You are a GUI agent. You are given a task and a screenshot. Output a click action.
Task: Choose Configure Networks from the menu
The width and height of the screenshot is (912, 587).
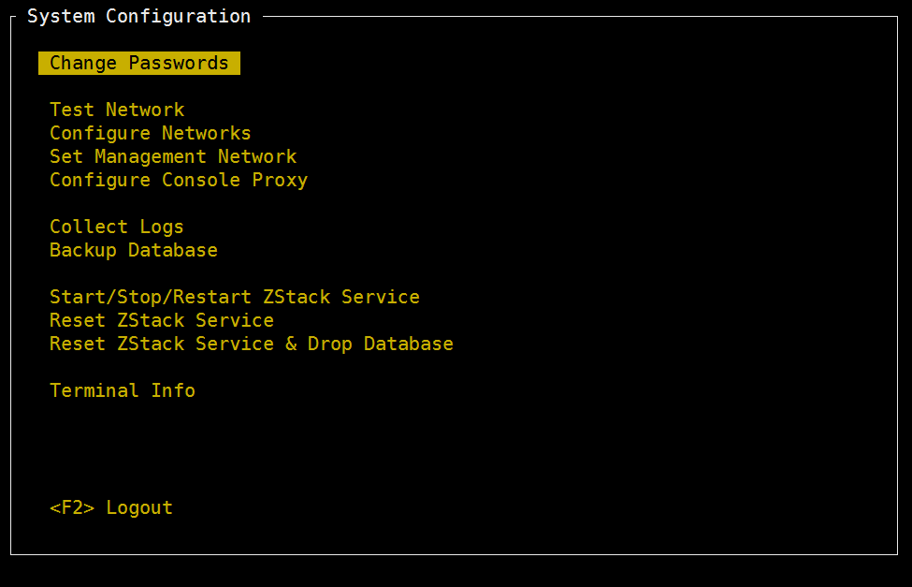(151, 133)
